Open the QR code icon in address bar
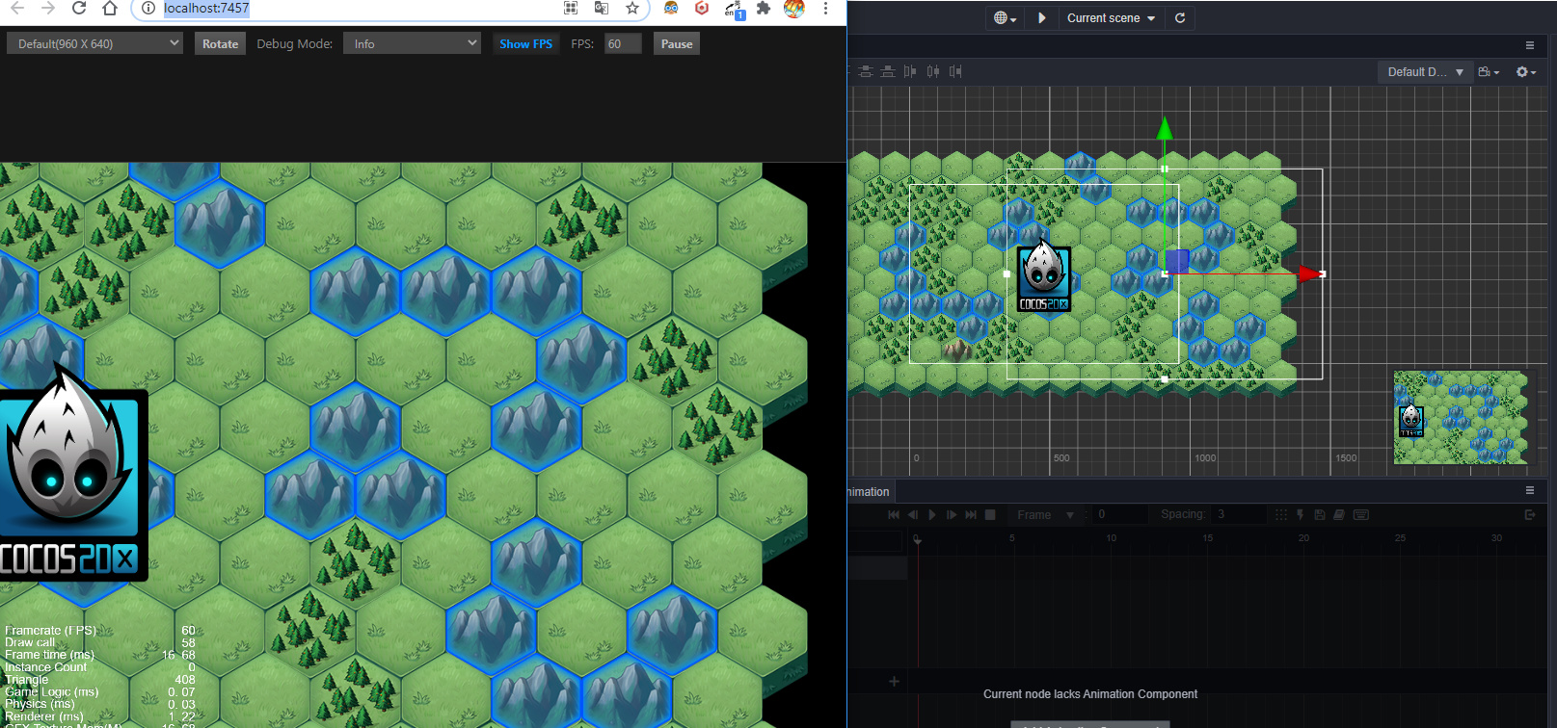Screen dimensions: 1557x728 [571, 9]
